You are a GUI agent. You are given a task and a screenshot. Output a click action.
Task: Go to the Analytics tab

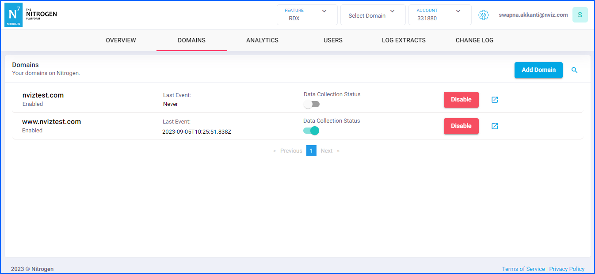click(262, 40)
